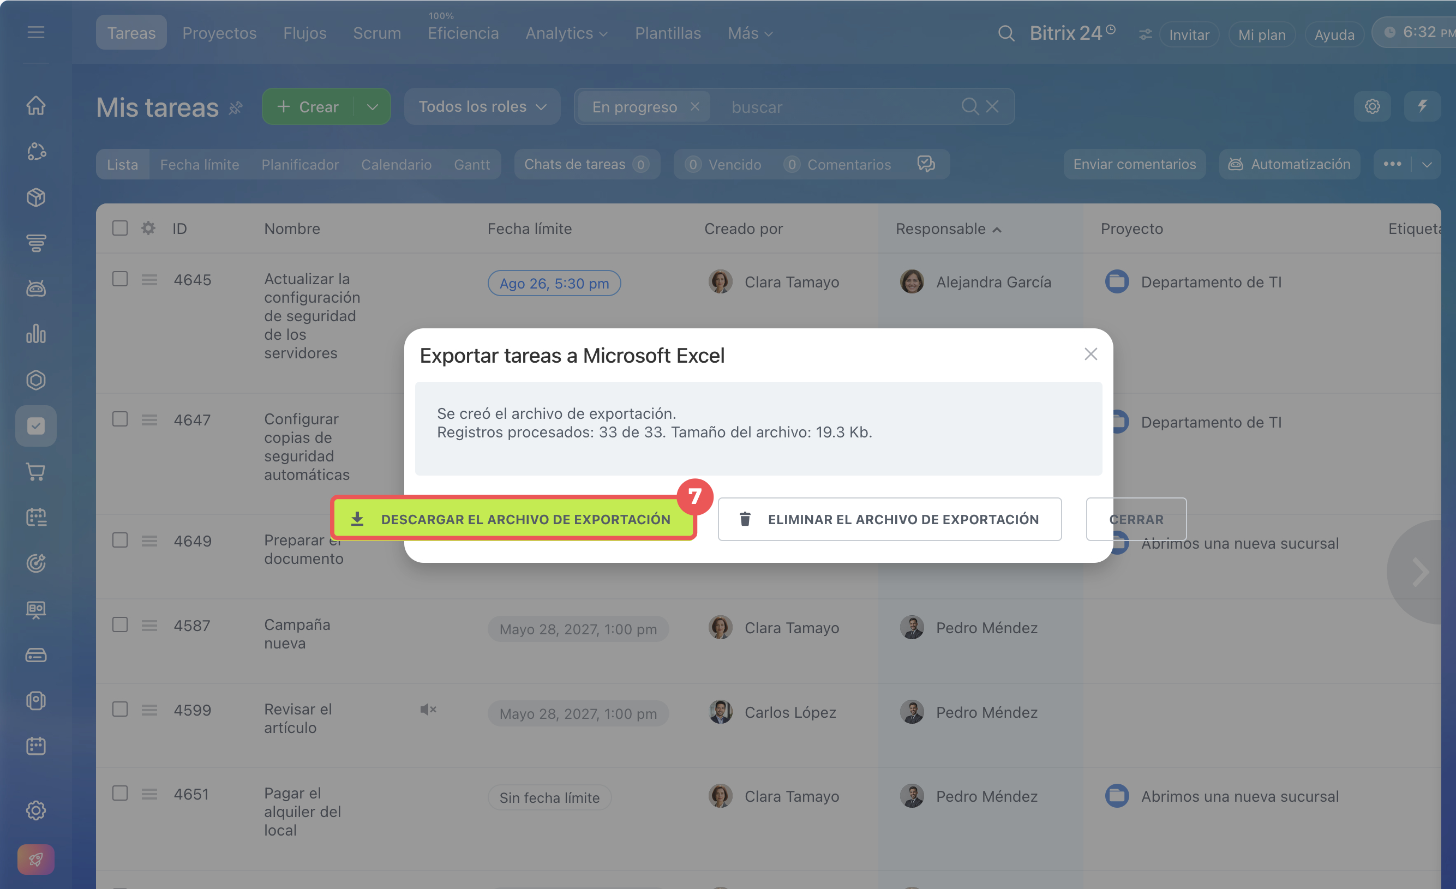Viewport: 1456px width, 889px height.
Task: Open the target goal icon in sidebar
Action: 36,563
